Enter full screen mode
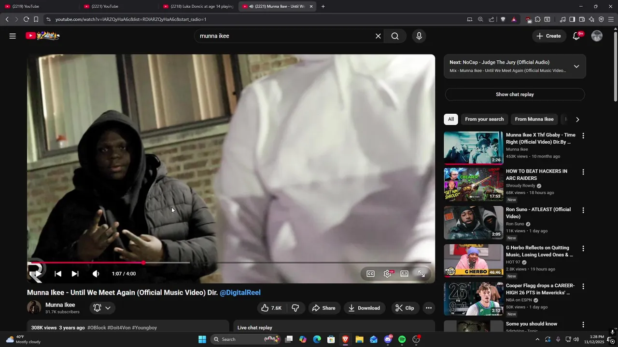The height and width of the screenshot is (347, 618). [421, 273]
